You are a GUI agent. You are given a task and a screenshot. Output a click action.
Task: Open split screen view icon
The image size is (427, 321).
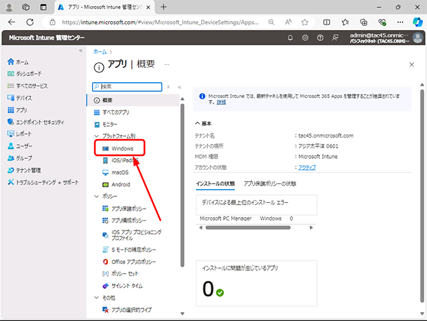coord(326,22)
